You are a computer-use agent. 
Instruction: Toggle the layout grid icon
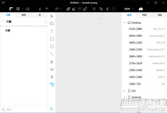27,9
